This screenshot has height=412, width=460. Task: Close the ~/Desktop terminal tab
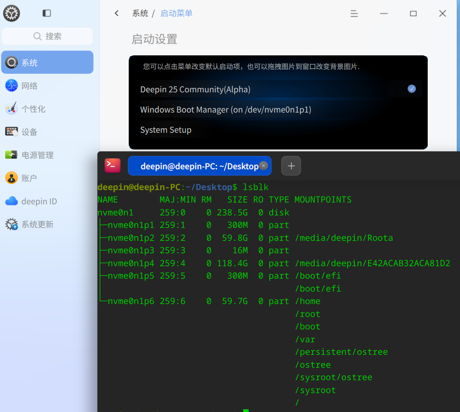pos(263,166)
